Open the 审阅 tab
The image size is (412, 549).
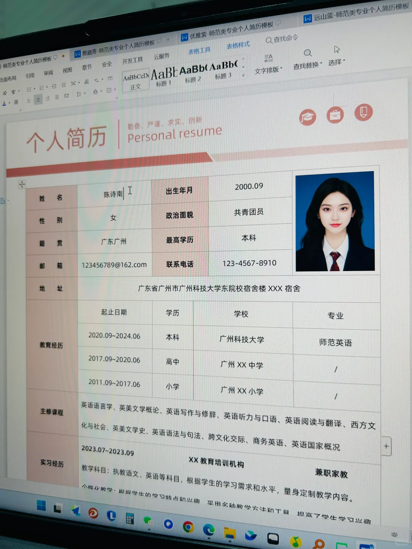point(48,73)
